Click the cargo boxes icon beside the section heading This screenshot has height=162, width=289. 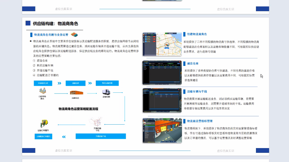76,35
